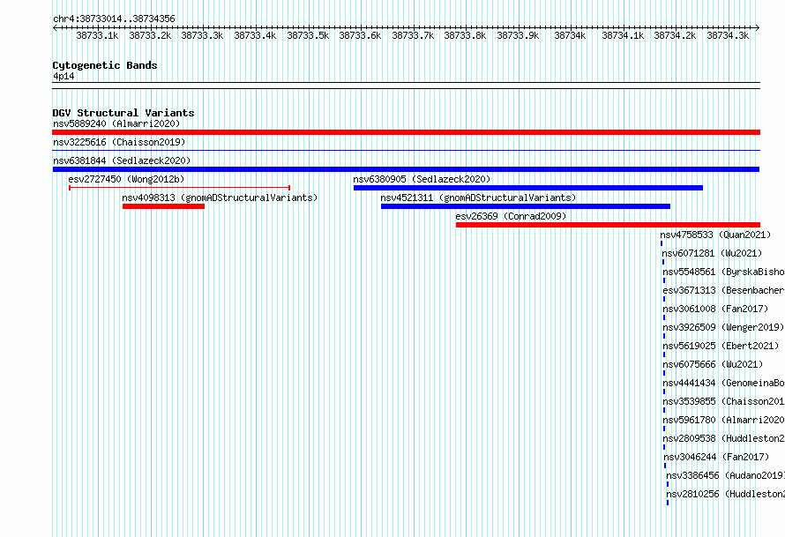The image size is (785, 537).
Task: Open the nsv3386456 Audano2019 variant label
Action: [725, 475]
